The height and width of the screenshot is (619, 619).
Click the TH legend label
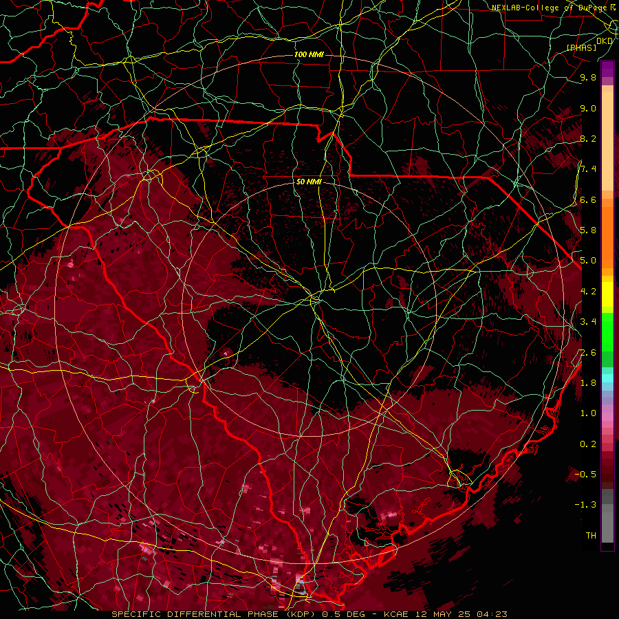tap(591, 536)
